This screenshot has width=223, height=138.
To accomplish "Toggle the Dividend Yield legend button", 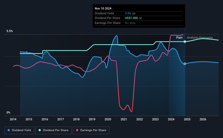I will coord(19,130).
